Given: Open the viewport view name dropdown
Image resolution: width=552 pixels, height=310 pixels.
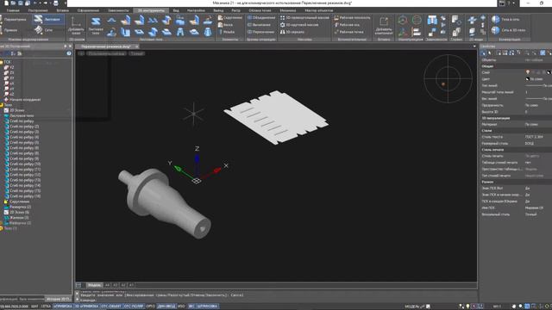Looking at the screenshot, I should [x=107, y=53].
